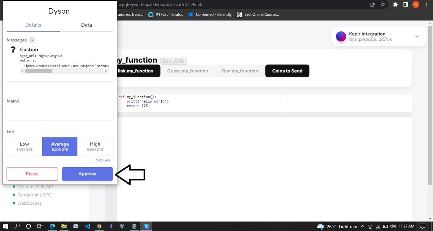
Task: Click the Query my_function button
Action: coord(188,71)
